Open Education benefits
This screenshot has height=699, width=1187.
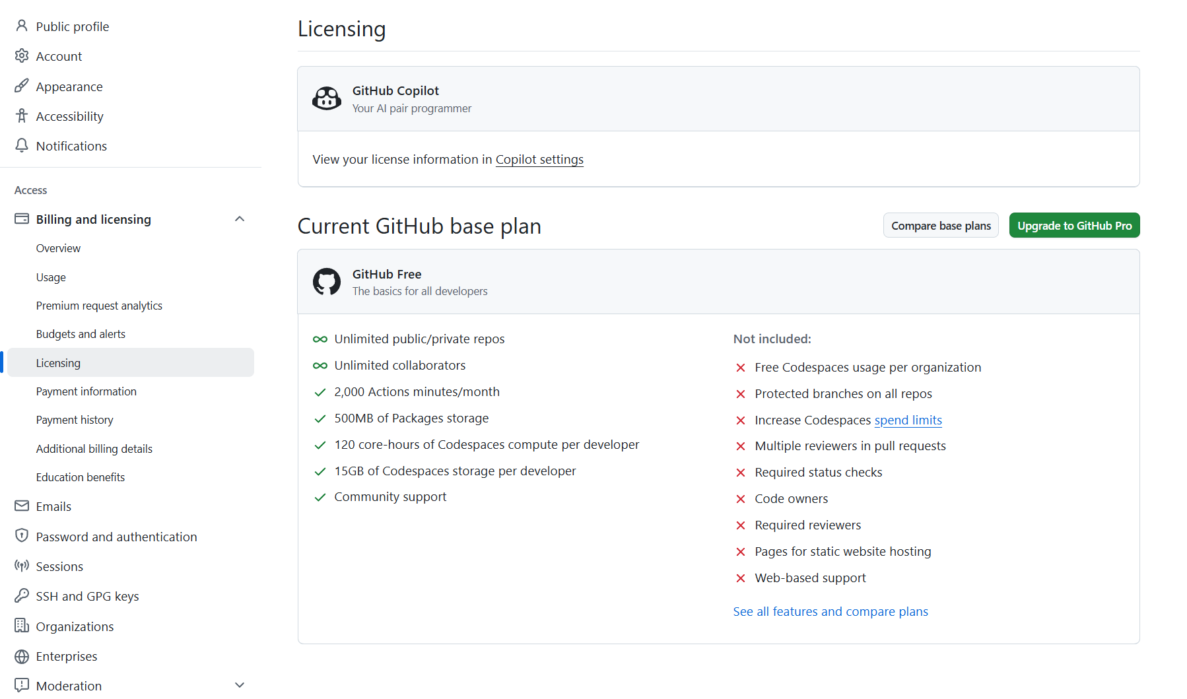coord(80,477)
